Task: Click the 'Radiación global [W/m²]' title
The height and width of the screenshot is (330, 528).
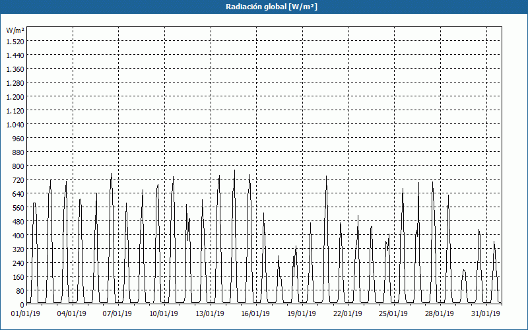Action: pos(271,7)
